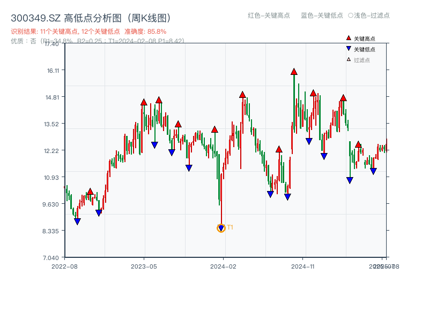Click the 9.630 y-axis label

[50, 204]
